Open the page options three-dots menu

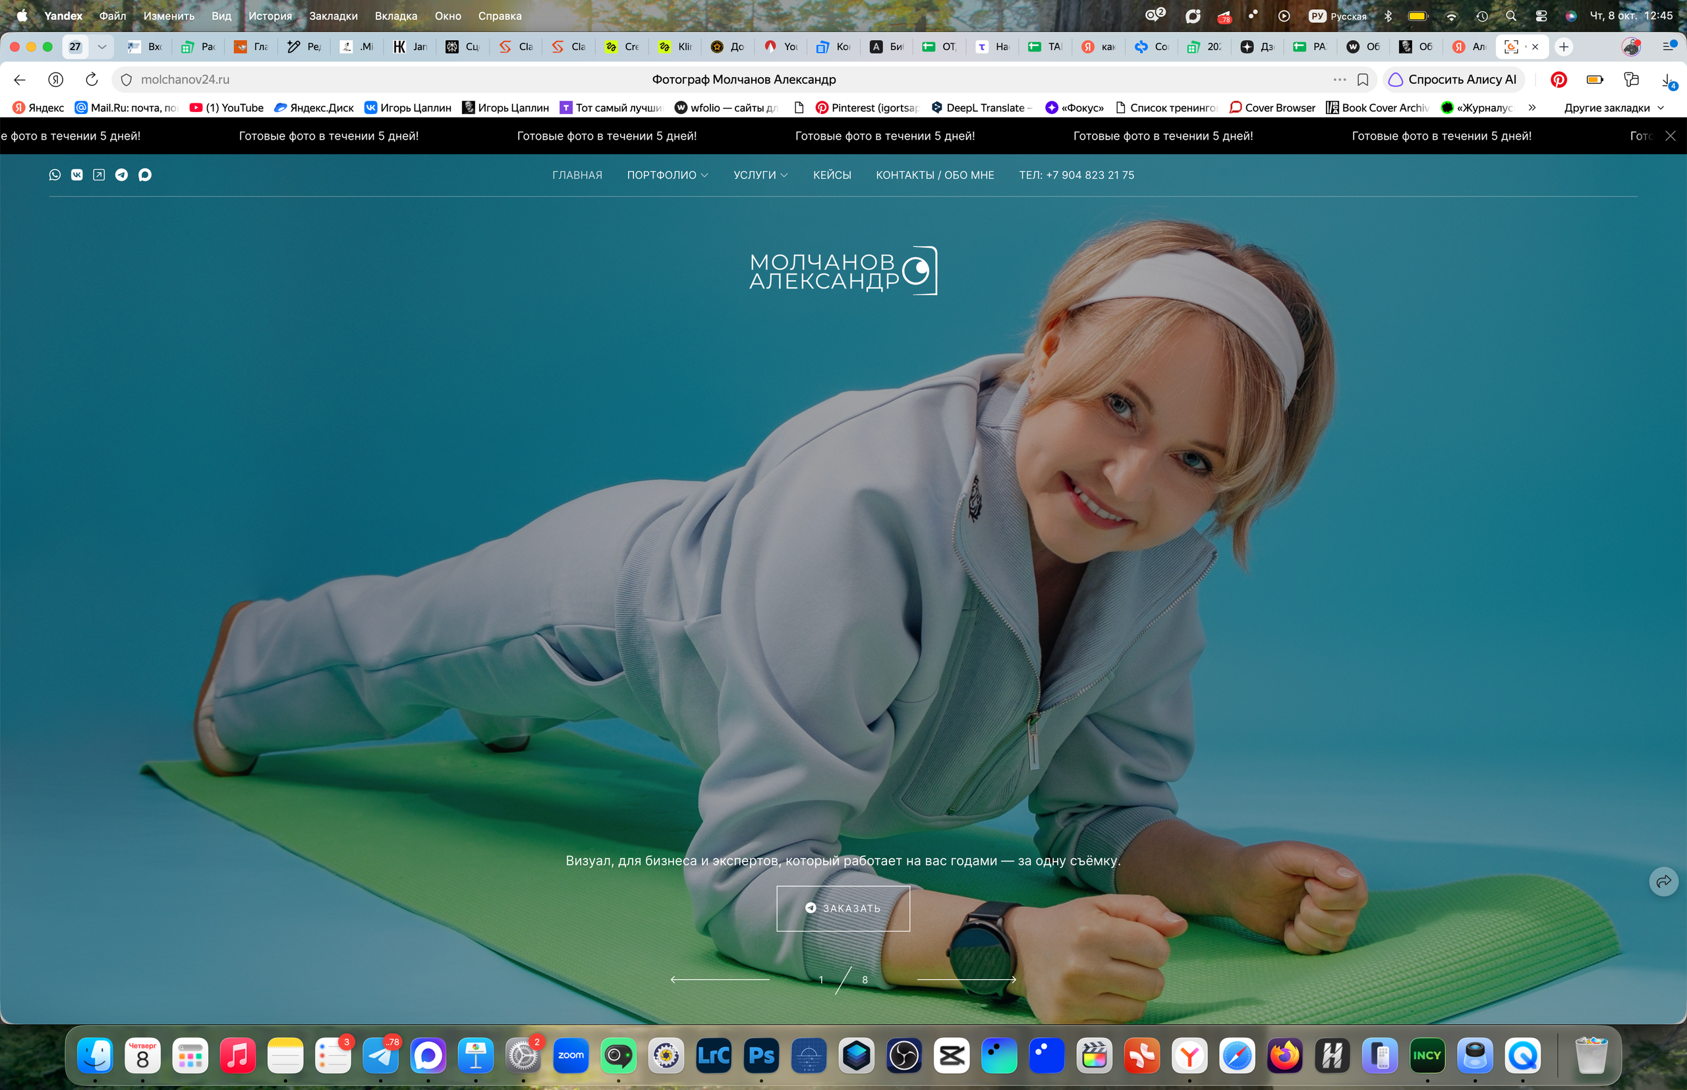1339,79
